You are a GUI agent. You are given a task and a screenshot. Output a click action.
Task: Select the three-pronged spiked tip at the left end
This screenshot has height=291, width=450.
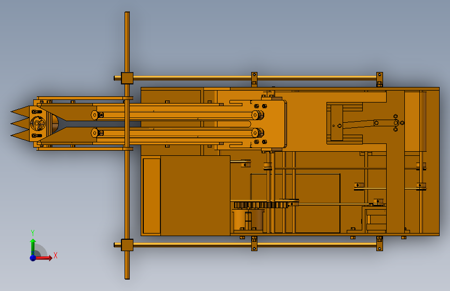(x=20, y=124)
